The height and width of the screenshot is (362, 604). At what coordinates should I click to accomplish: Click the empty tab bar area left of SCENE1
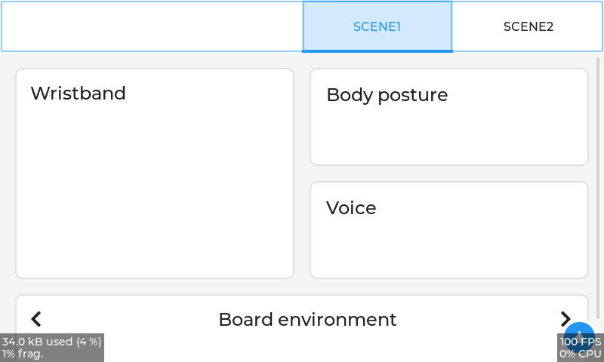click(151, 26)
